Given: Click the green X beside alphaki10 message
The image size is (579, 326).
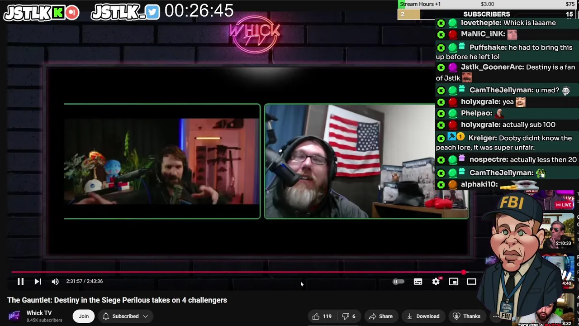Looking at the screenshot, I should pyautogui.click(x=441, y=185).
